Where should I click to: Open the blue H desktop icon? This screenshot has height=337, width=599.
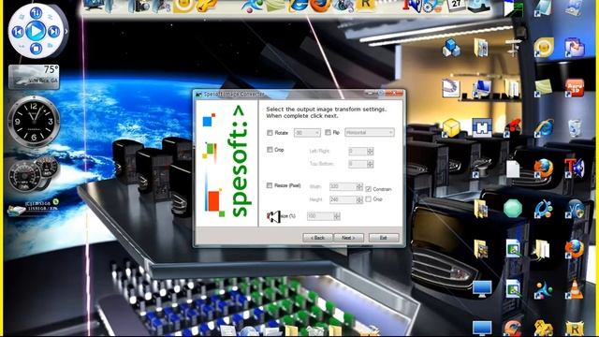(x=482, y=127)
